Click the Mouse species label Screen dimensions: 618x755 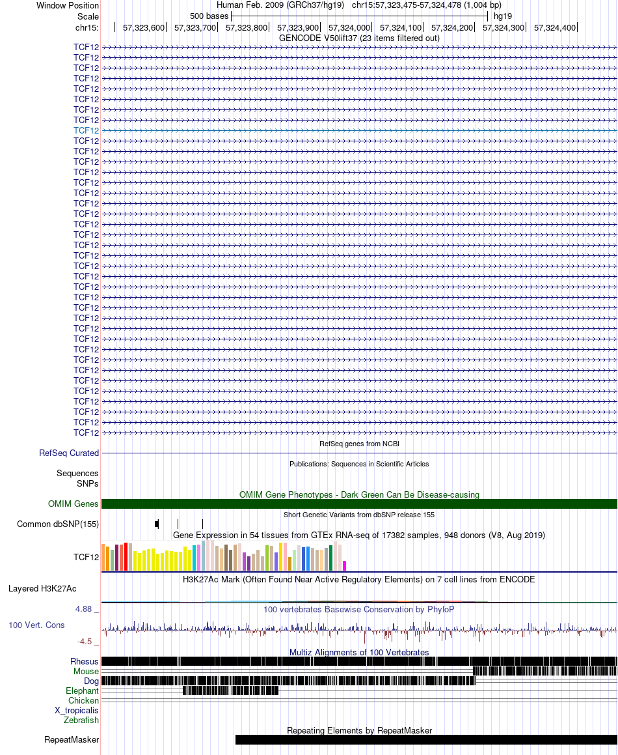[86, 671]
